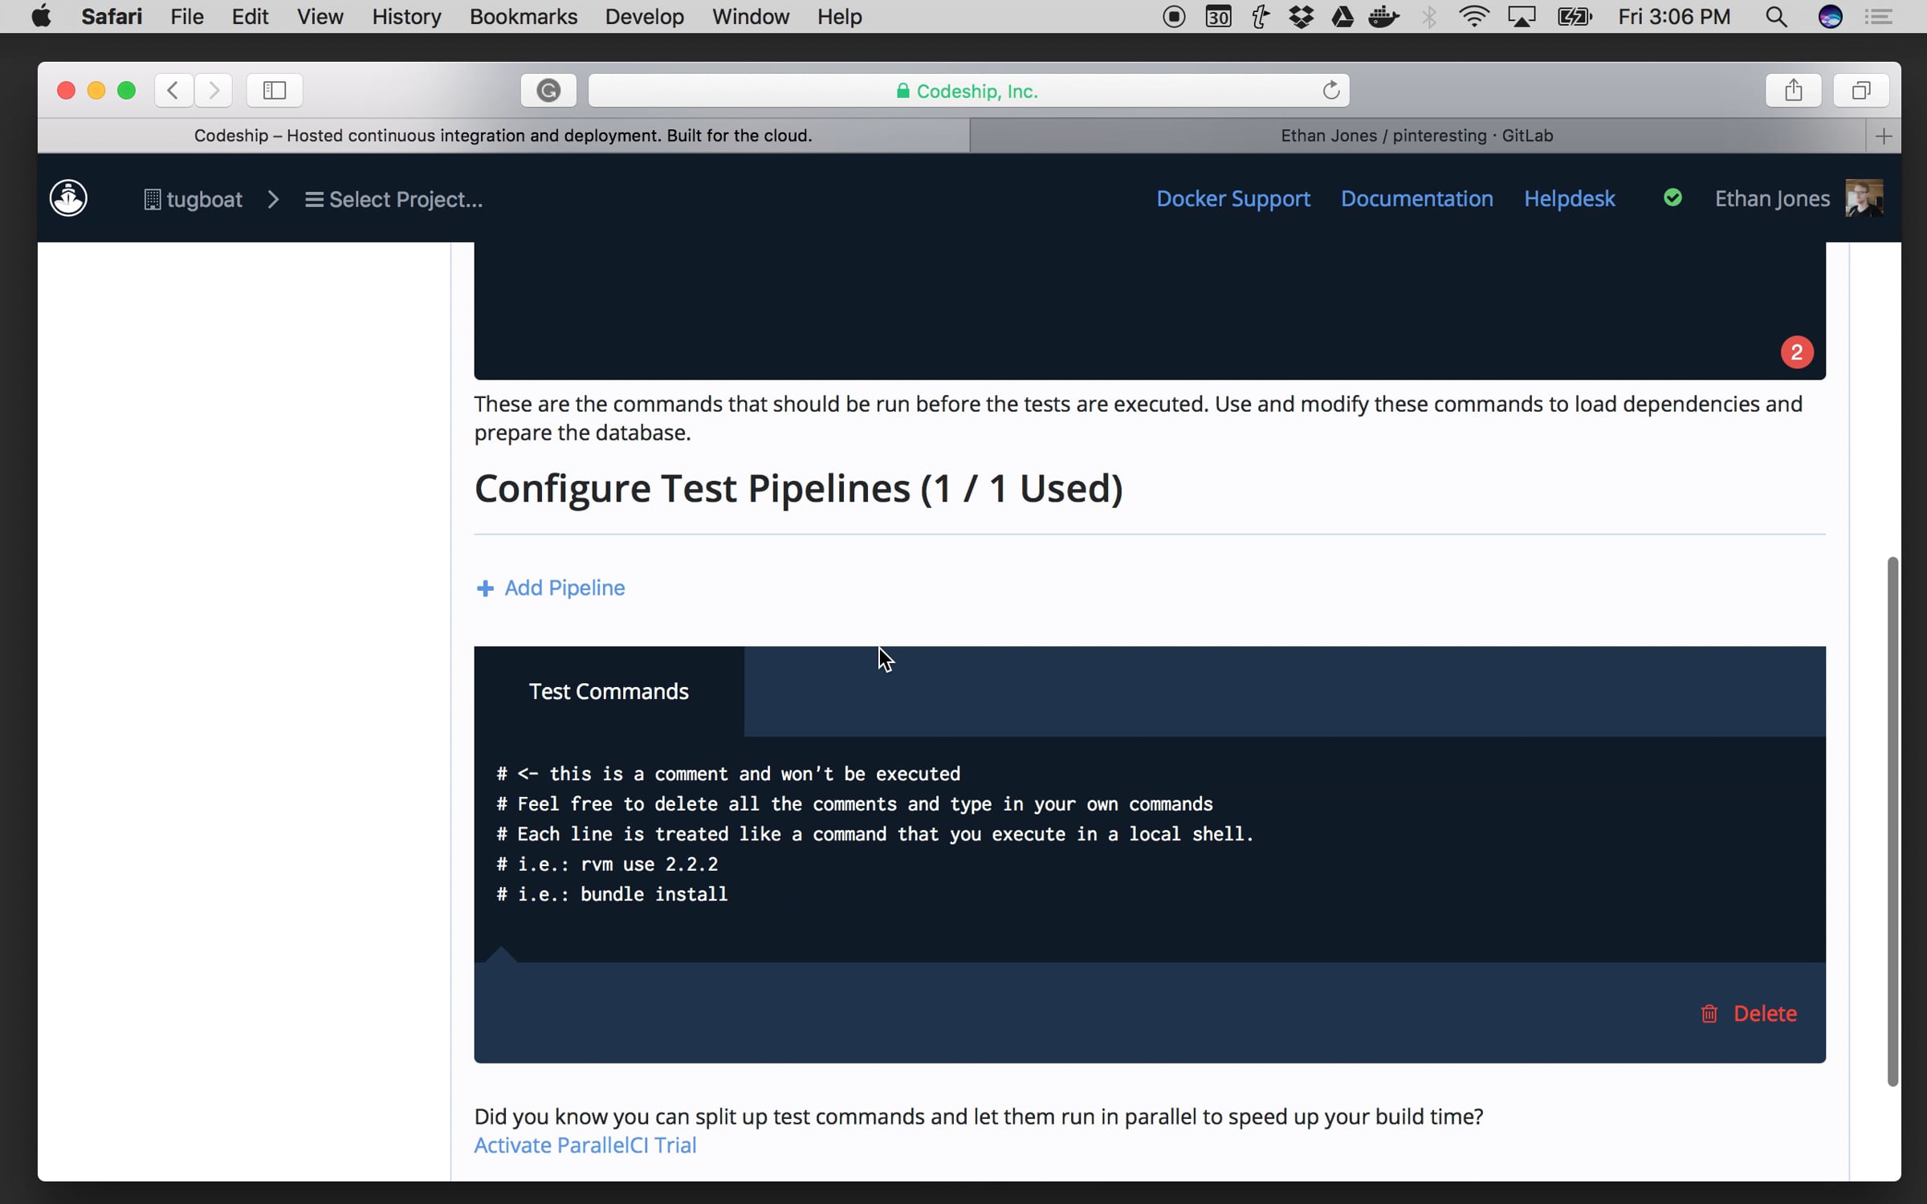The height and width of the screenshot is (1204, 1927).
Task: Select the Test Commands tab
Action: [x=609, y=691]
